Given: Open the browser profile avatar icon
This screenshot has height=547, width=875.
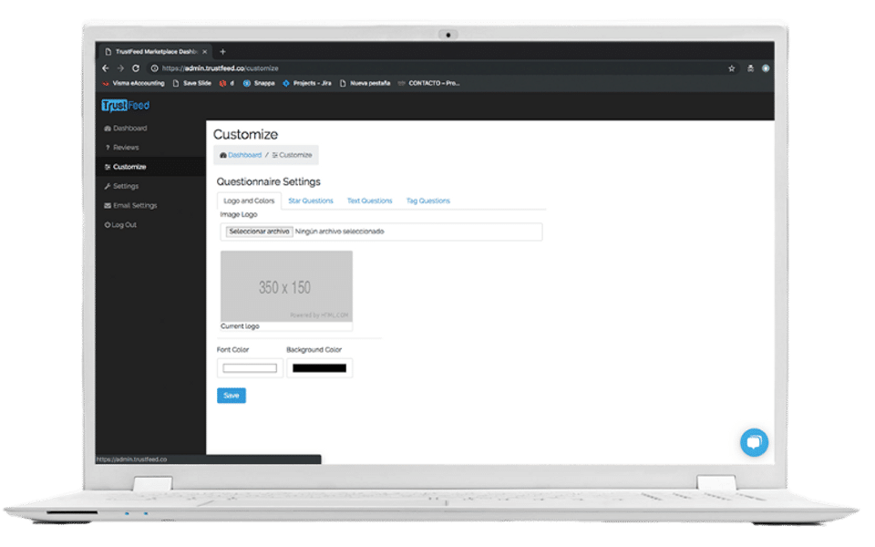Looking at the screenshot, I should coord(766,68).
